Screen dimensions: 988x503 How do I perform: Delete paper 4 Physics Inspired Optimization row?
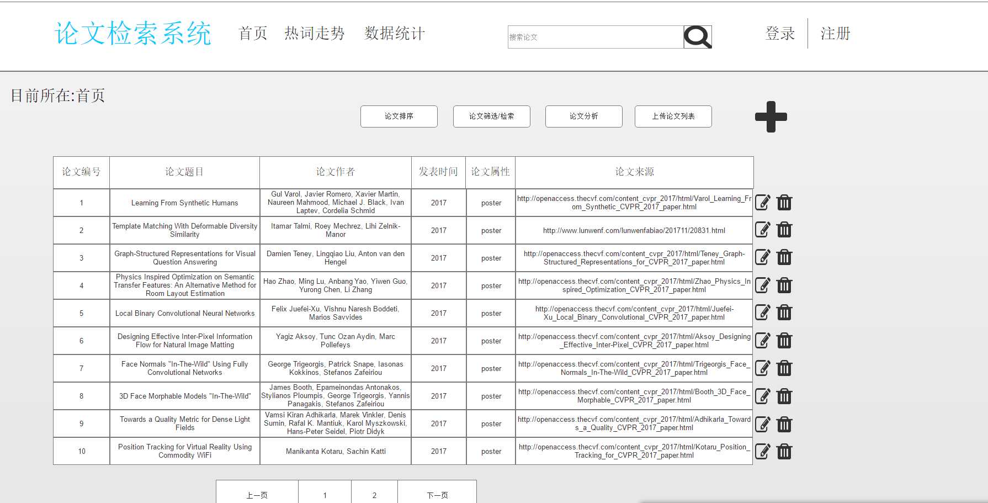tap(784, 285)
